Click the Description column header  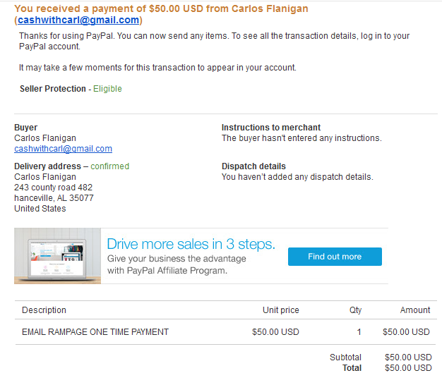tap(44, 310)
